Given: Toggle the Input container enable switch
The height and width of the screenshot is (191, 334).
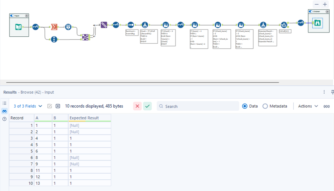Looking at the screenshot, I should click(12, 16).
